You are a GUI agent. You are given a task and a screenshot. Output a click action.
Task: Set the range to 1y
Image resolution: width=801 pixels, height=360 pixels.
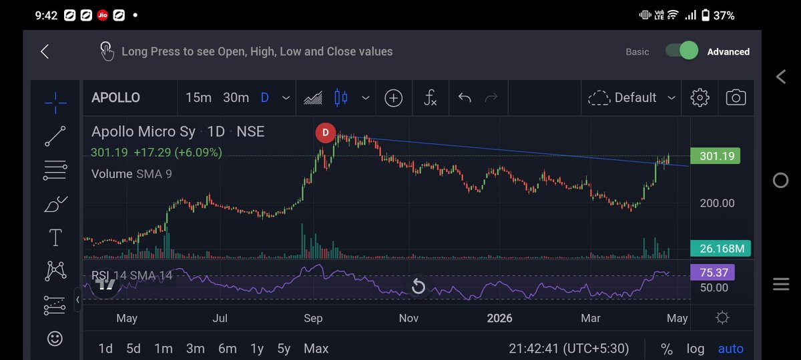click(x=256, y=349)
